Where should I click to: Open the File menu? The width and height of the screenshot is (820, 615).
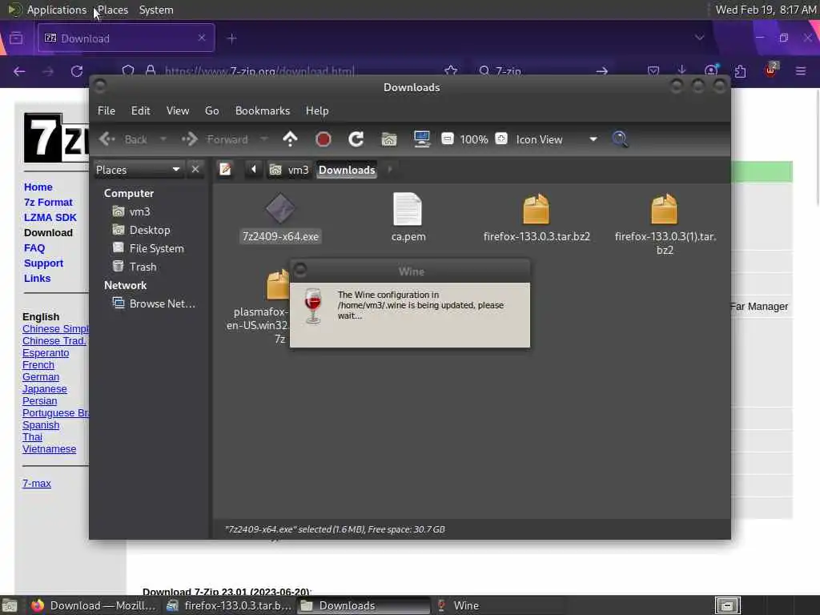[107, 111]
